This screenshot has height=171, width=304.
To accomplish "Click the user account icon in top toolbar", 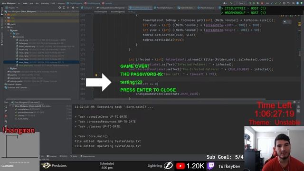I will (x=225, y=3).
